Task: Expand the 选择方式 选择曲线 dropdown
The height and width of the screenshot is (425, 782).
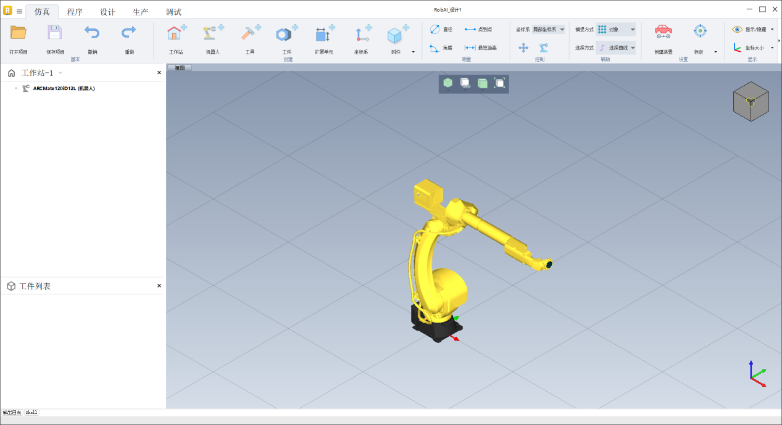Action: 616,47
